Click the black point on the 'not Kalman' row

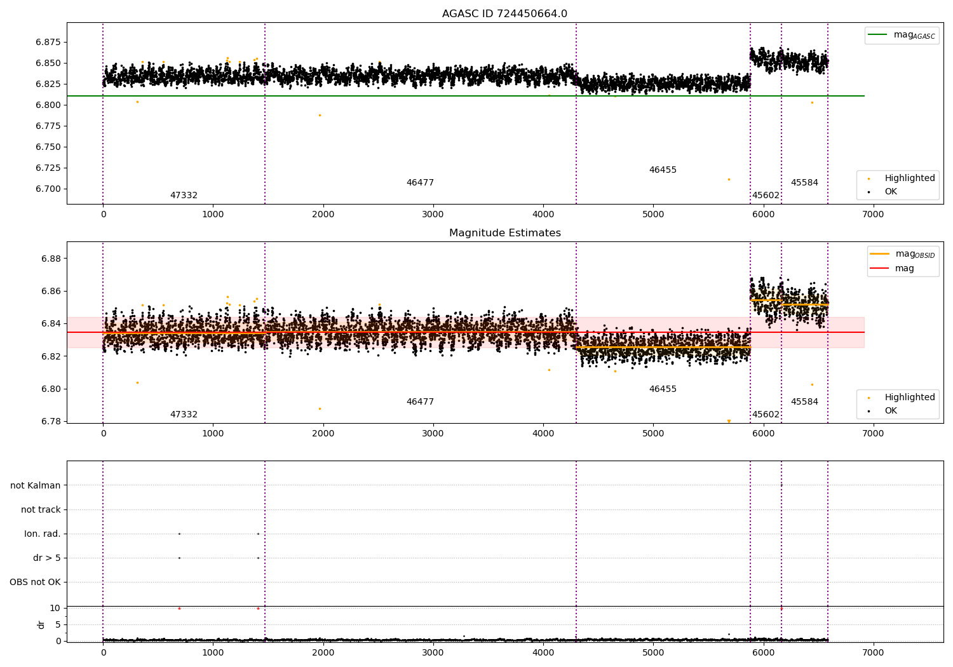[781, 485]
